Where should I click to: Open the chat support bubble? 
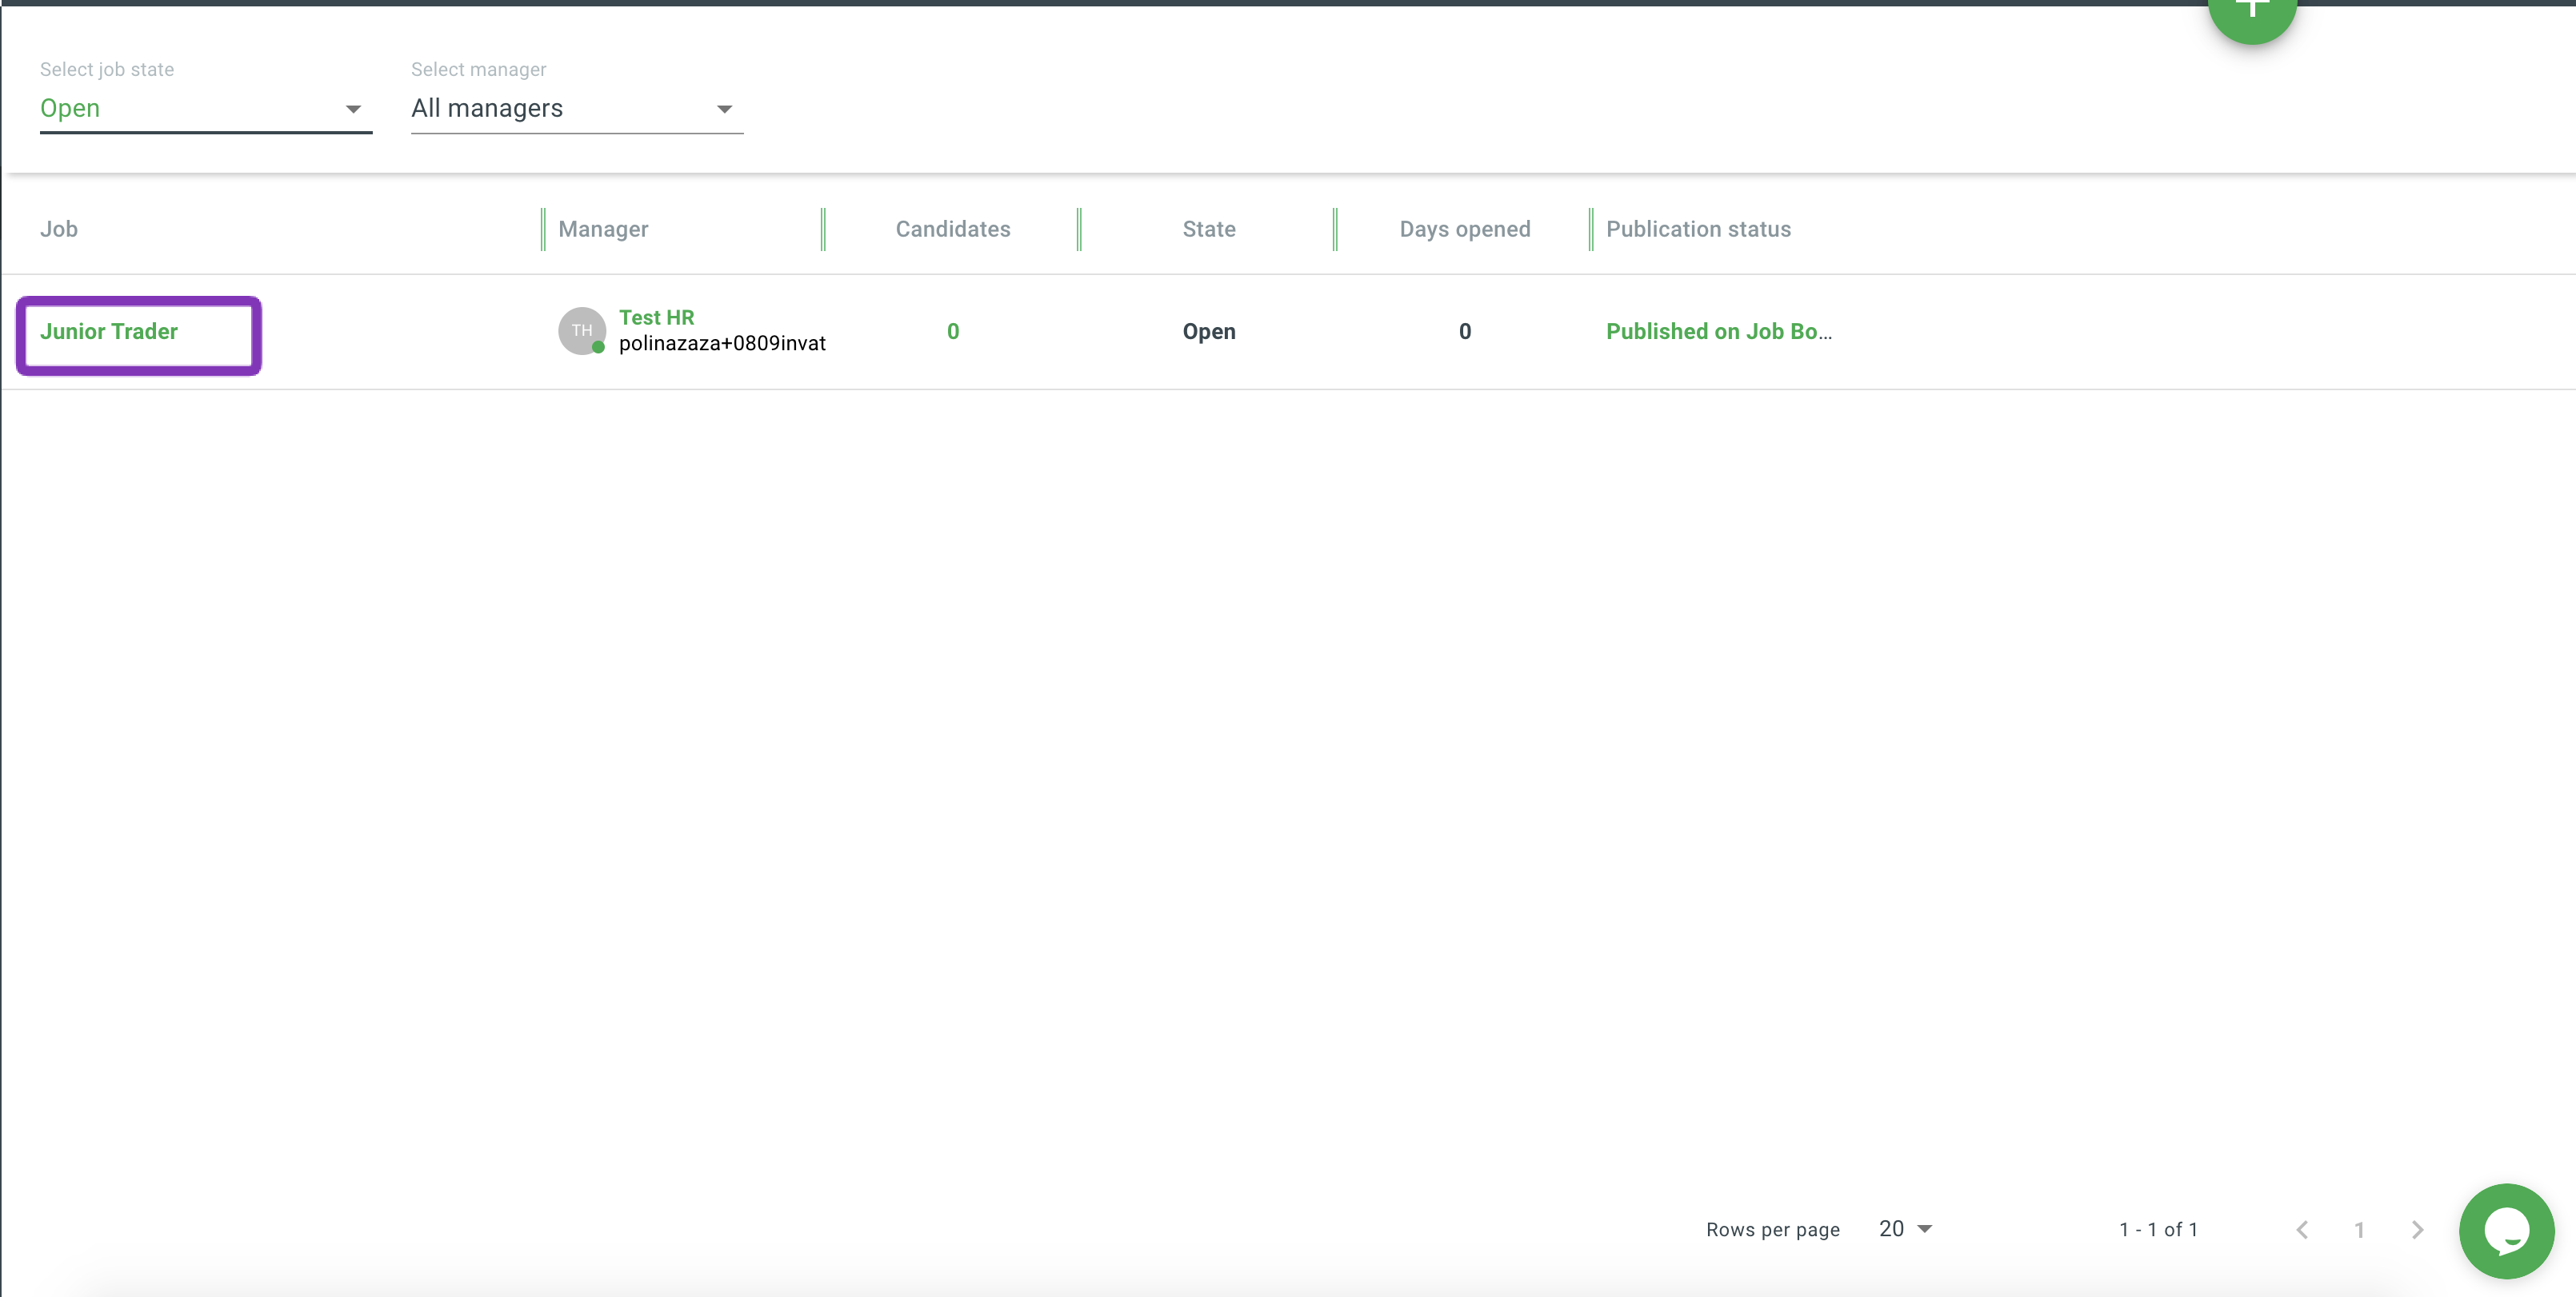pyautogui.click(x=2506, y=1230)
